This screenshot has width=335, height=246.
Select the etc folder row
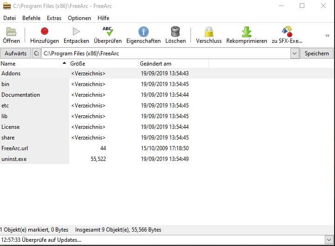click(167, 106)
